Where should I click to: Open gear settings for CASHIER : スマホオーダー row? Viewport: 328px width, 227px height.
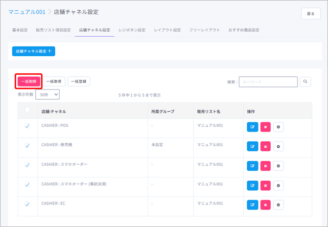[x=278, y=166]
